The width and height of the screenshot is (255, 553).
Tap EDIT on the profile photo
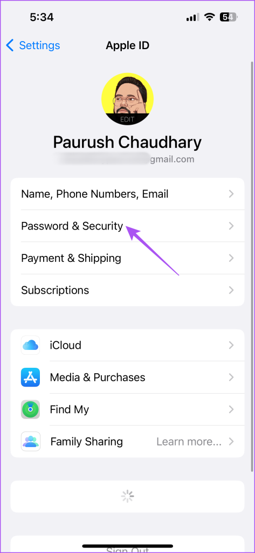click(127, 119)
